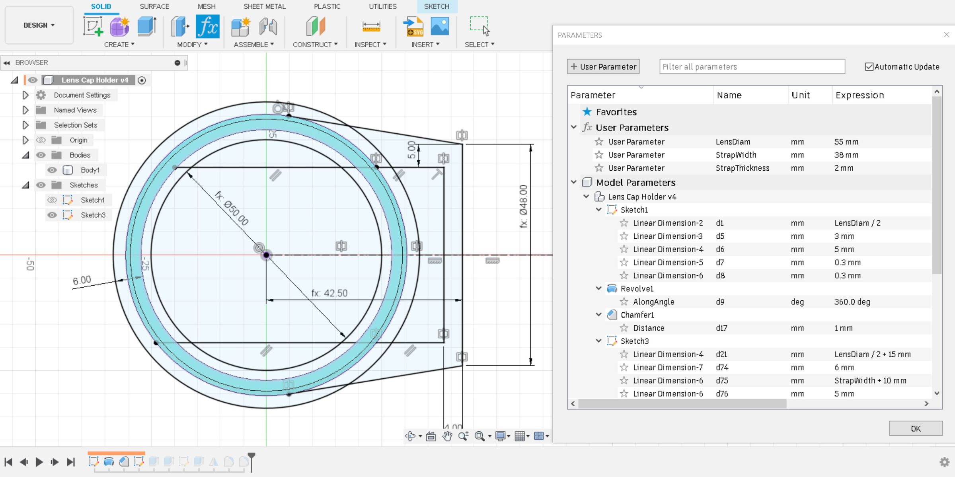955x477 pixels.
Task: Insert a Canvas image
Action: click(x=439, y=26)
